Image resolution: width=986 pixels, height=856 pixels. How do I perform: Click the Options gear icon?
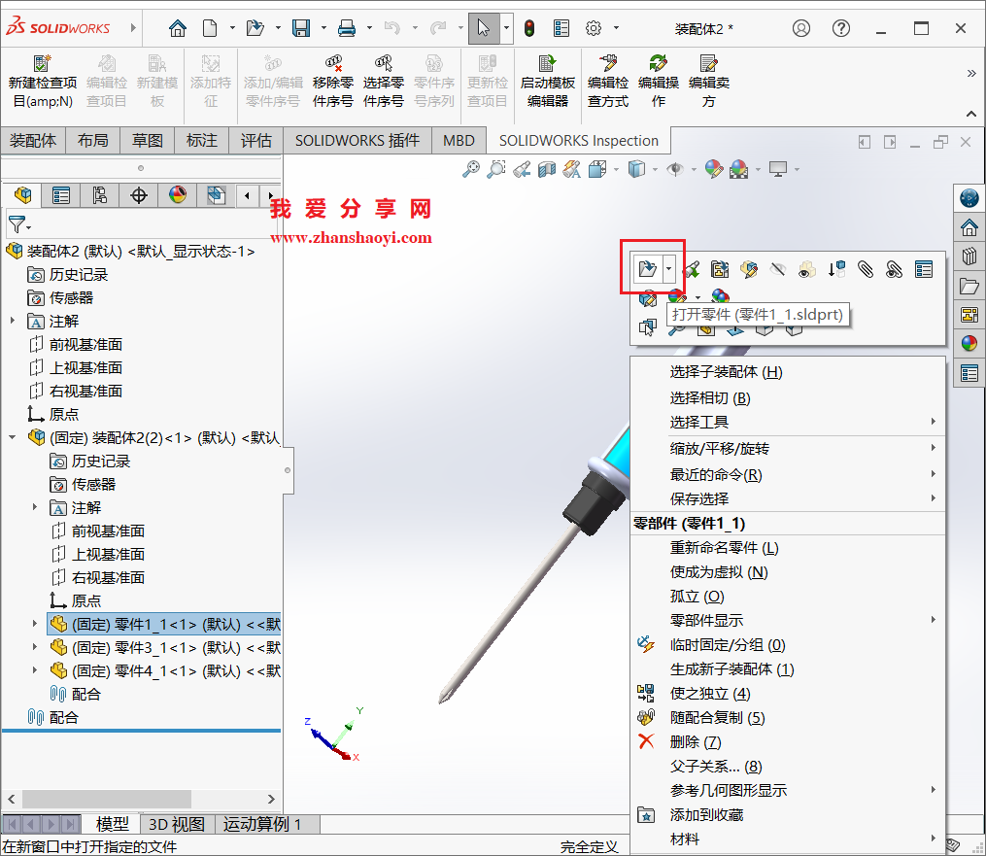(x=593, y=28)
